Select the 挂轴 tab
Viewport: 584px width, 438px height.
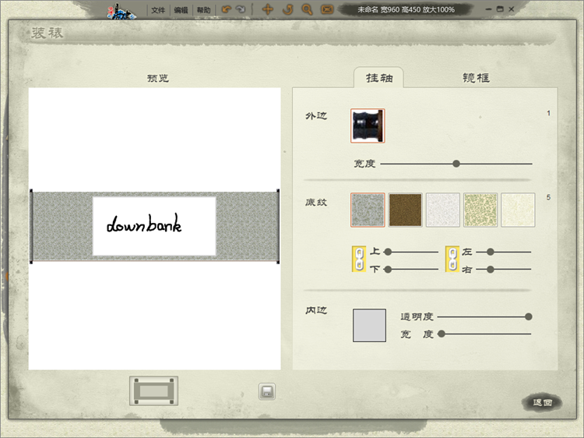(x=379, y=78)
